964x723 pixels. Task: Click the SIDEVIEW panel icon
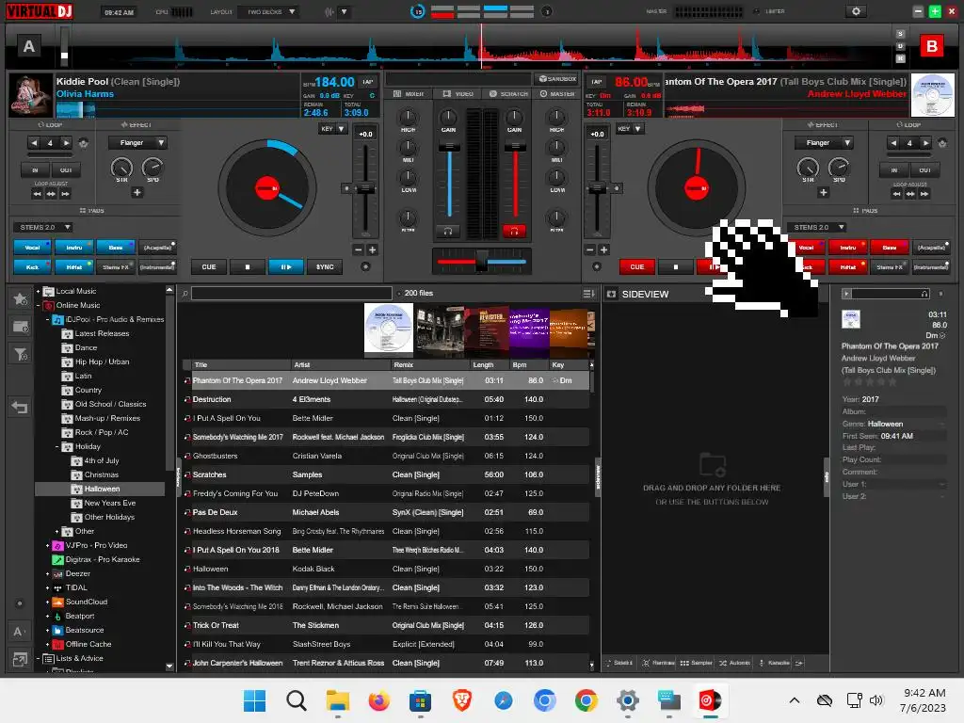[611, 294]
